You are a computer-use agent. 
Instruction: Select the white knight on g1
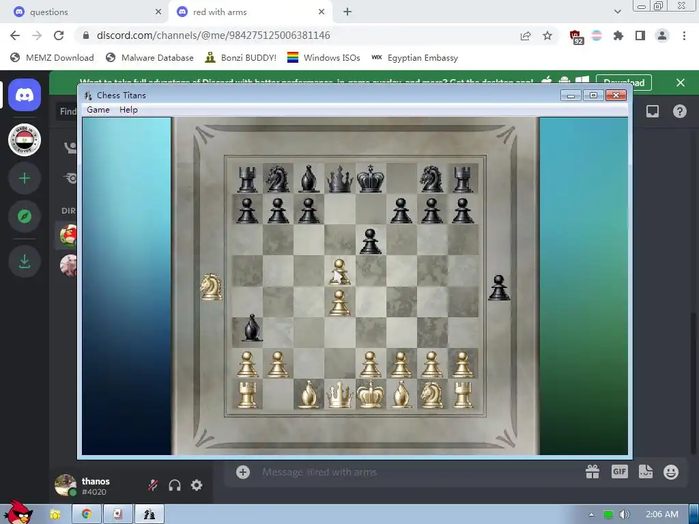pos(432,394)
